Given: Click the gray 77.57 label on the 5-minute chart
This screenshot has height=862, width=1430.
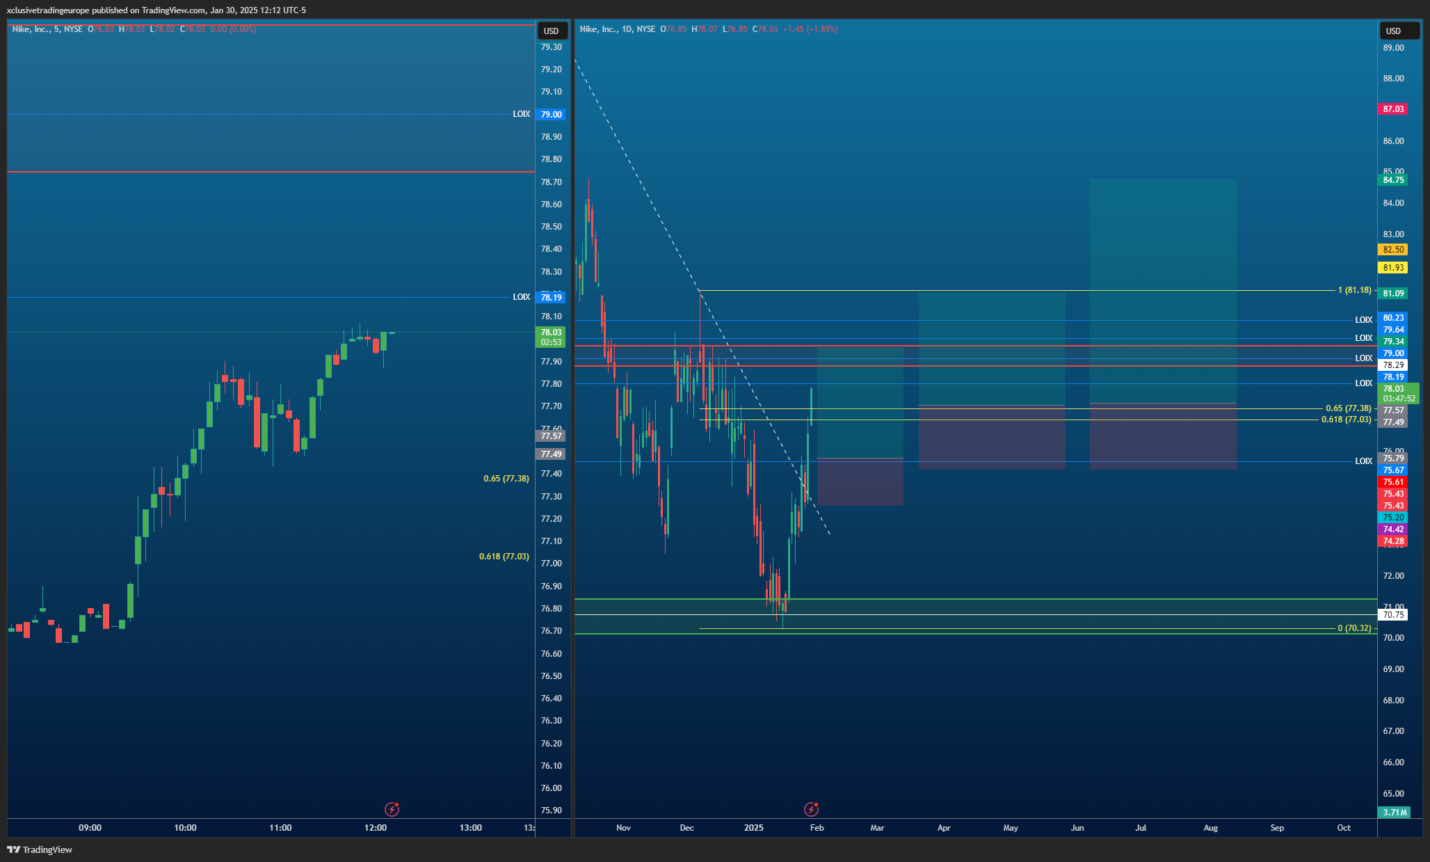Looking at the screenshot, I should coord(551,436).
